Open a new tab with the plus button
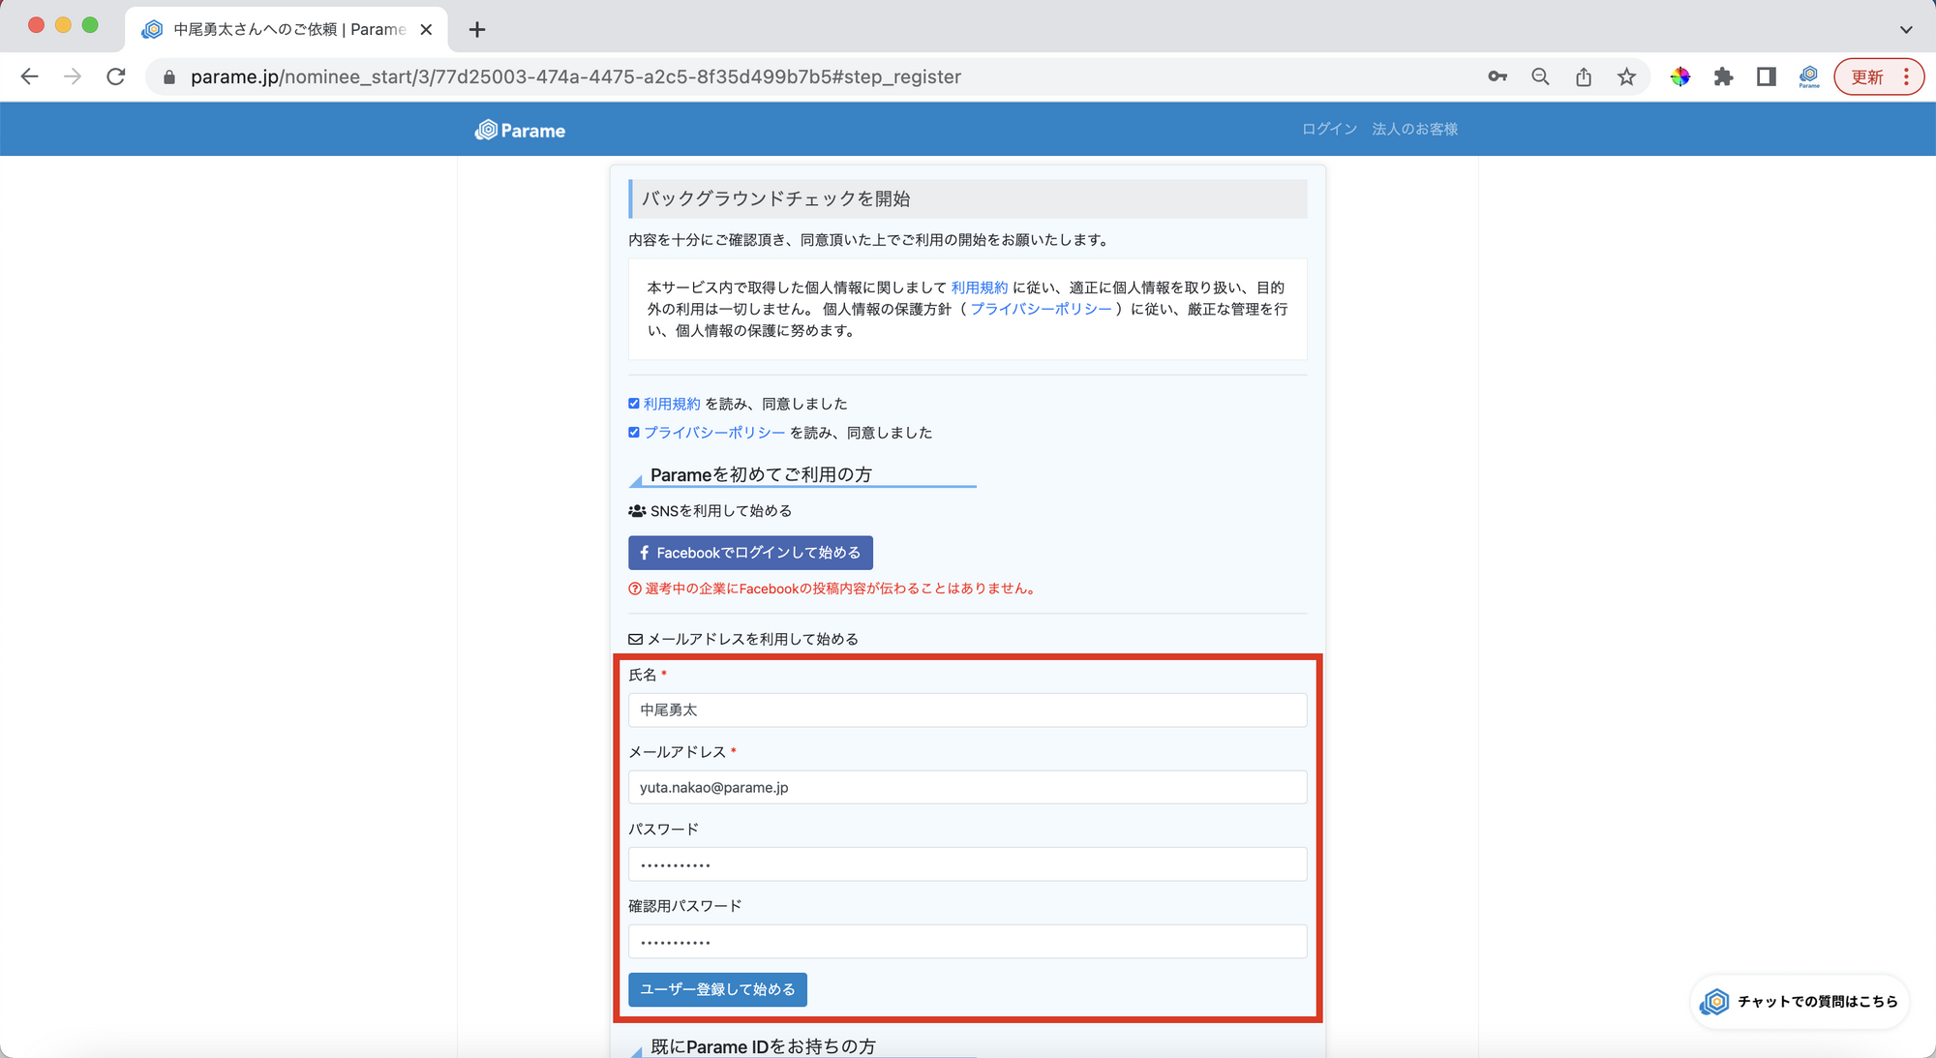The width and height of the screenshot is (1936, 1058). tap(476, 29)
